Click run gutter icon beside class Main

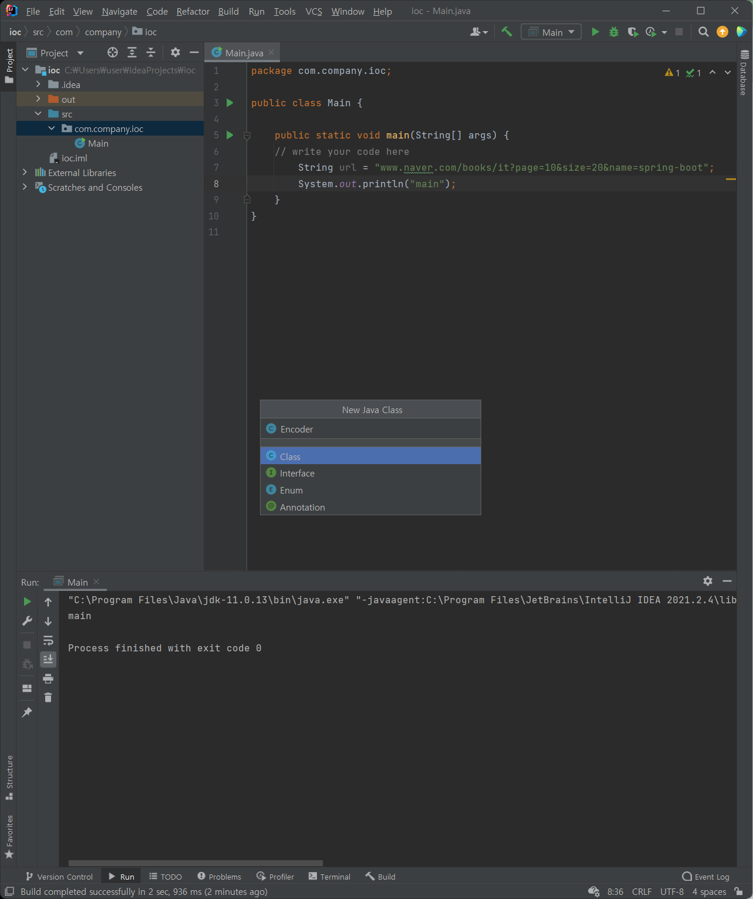[230, 103]
